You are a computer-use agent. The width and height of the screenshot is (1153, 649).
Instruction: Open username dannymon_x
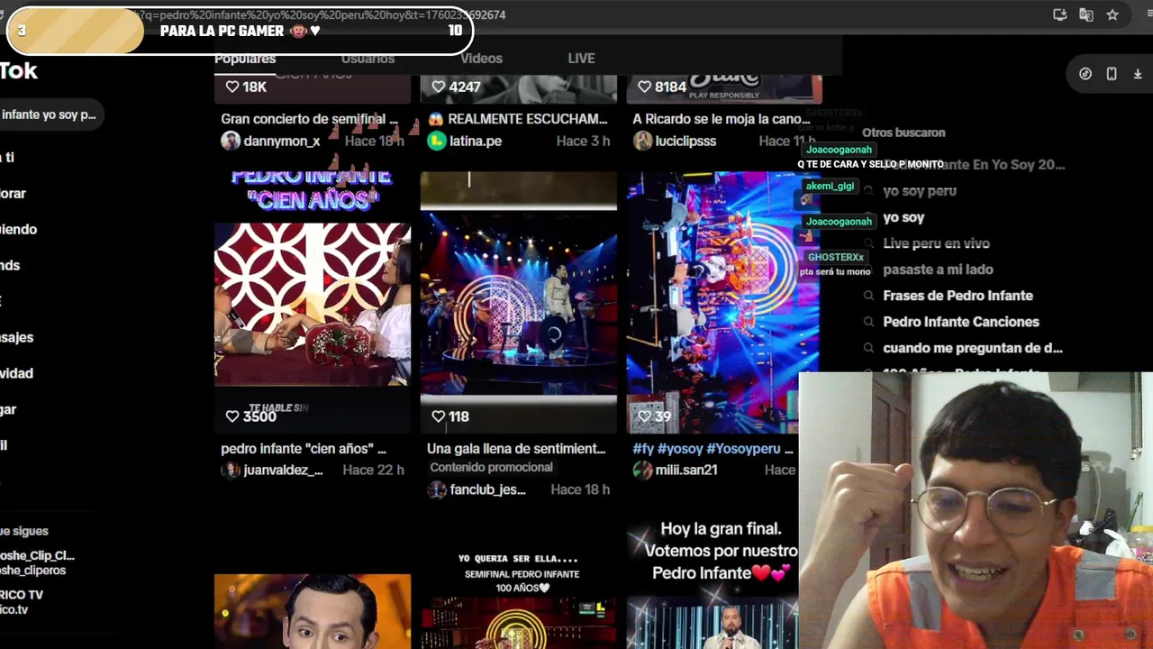click(x=282, y=142)
